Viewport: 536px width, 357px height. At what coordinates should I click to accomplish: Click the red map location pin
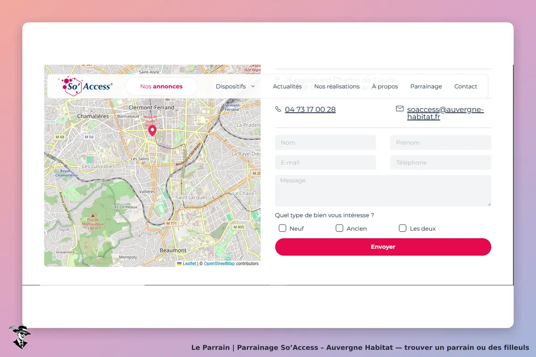(152, 130)
